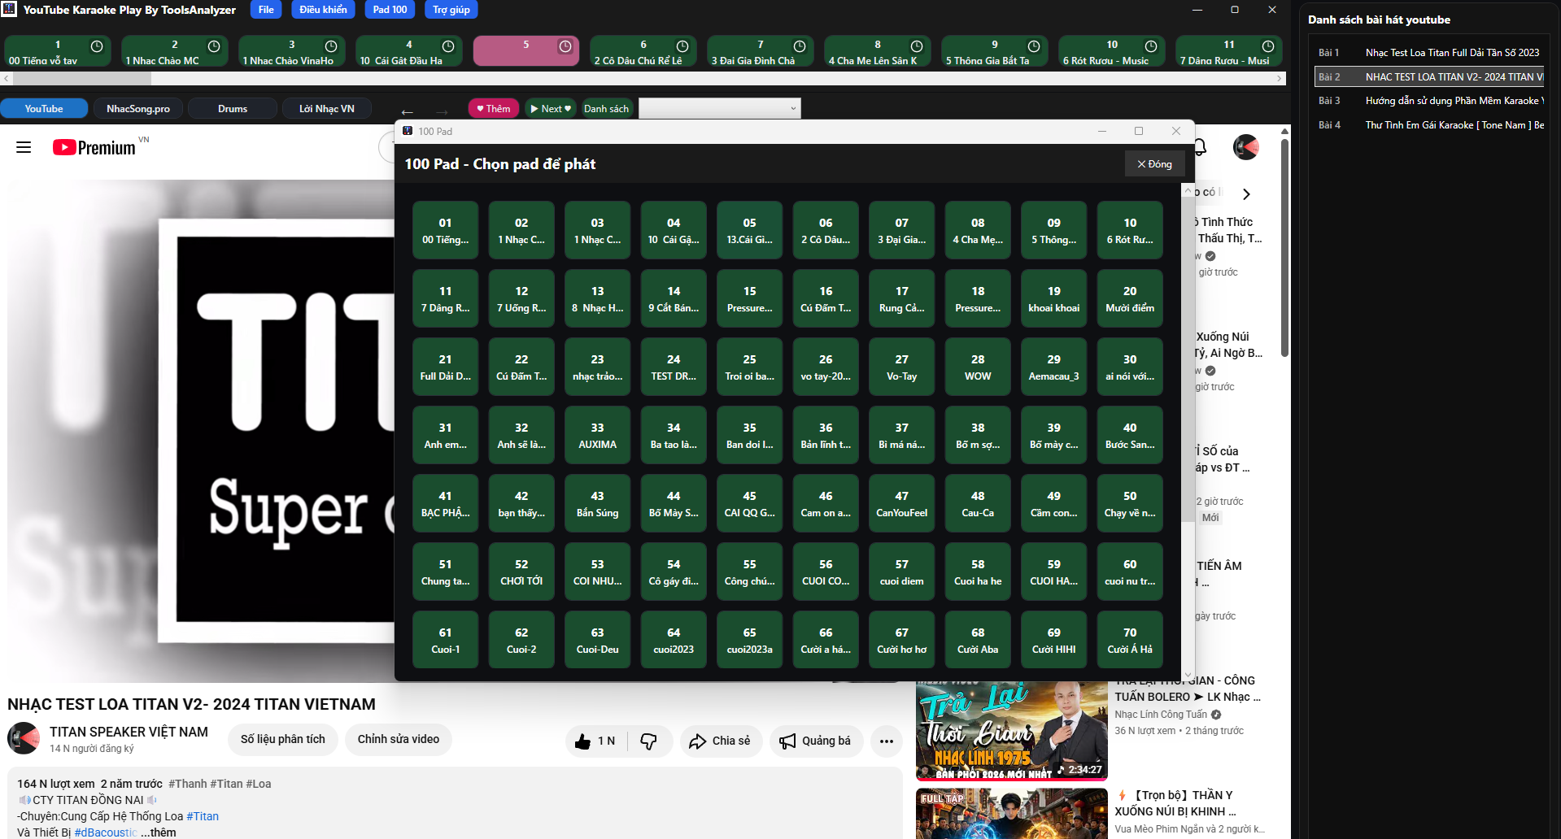The image size is (1561, 839).
Task: Click the YouTube Premium logo
Action: (94, 147)
